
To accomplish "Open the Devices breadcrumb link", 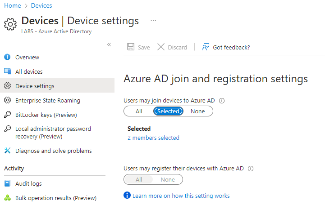I will (41, 5).
